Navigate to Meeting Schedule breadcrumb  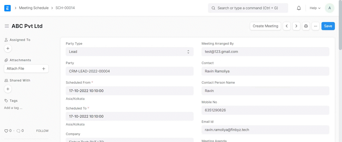coord(34,8)
